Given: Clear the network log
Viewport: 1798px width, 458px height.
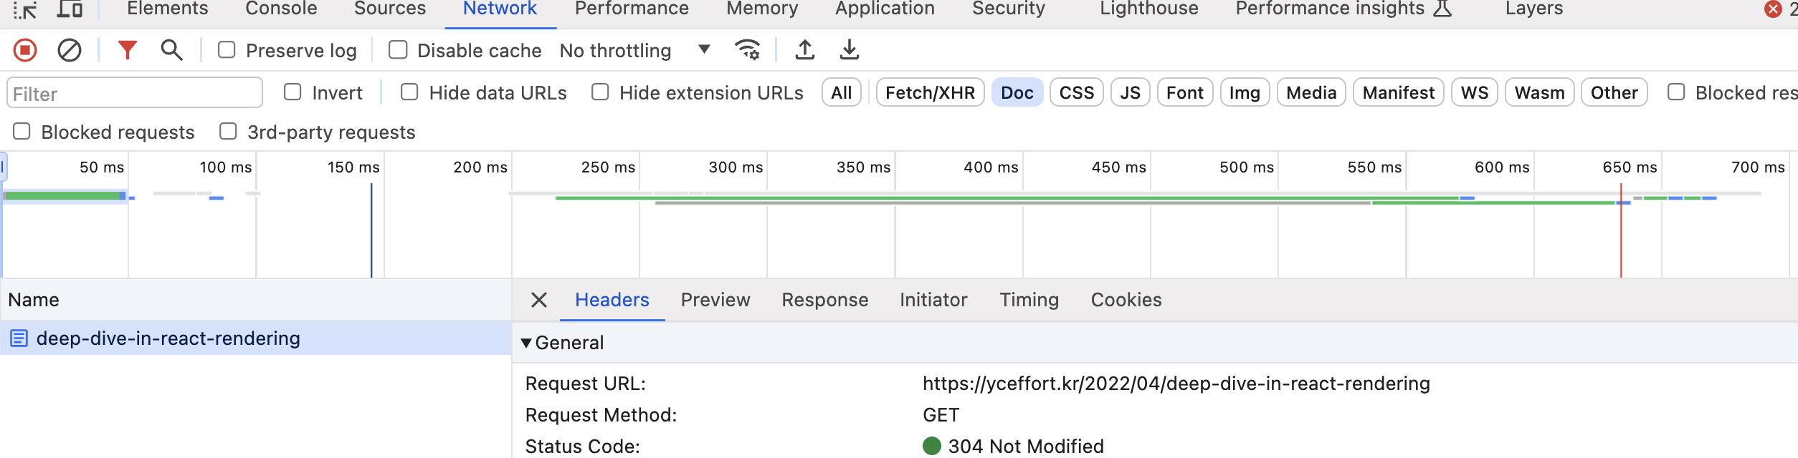Looking at the screenshot, I should pyautogui.click(x=70, y=50).
